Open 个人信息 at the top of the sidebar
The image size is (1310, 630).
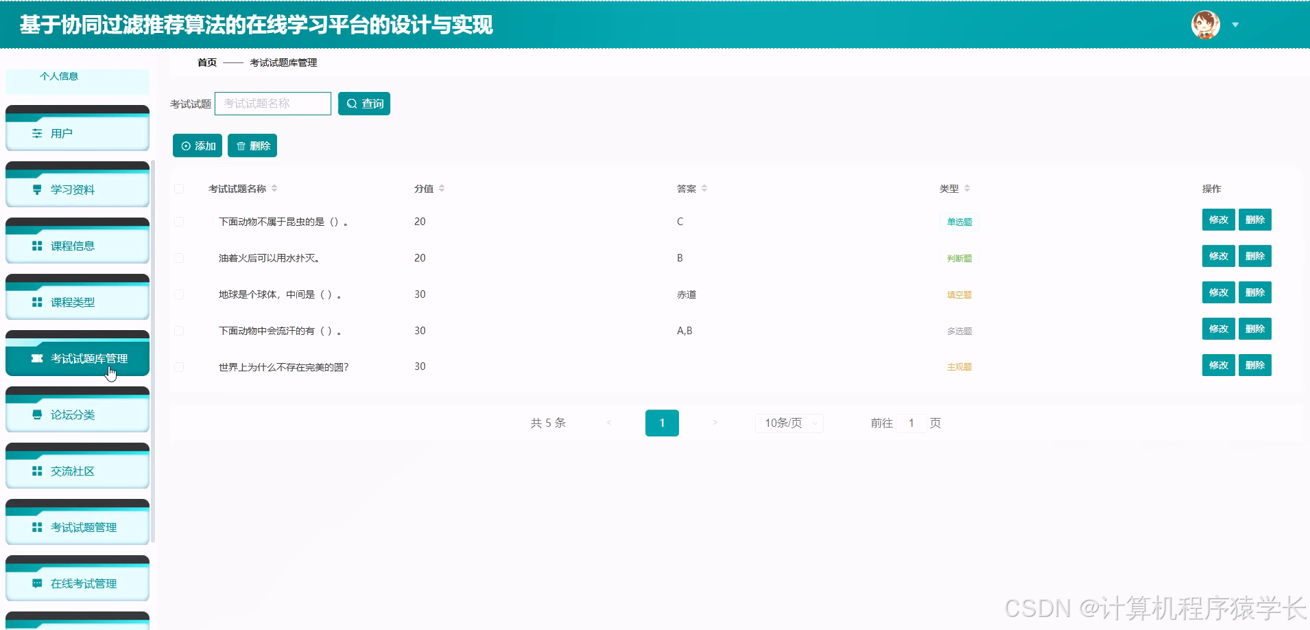[x=60, y=77]
